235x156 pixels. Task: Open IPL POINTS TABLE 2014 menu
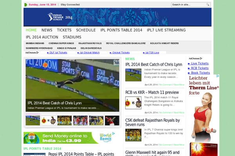coord(121,30)
